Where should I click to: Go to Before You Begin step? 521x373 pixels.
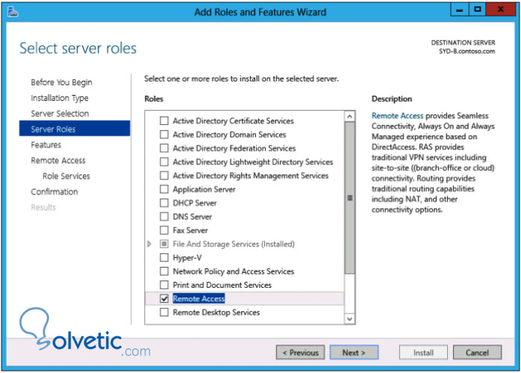(x=61, y=82)
